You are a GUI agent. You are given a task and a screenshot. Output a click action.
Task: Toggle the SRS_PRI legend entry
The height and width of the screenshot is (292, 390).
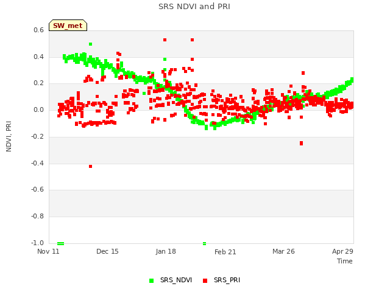coord(221,280)
